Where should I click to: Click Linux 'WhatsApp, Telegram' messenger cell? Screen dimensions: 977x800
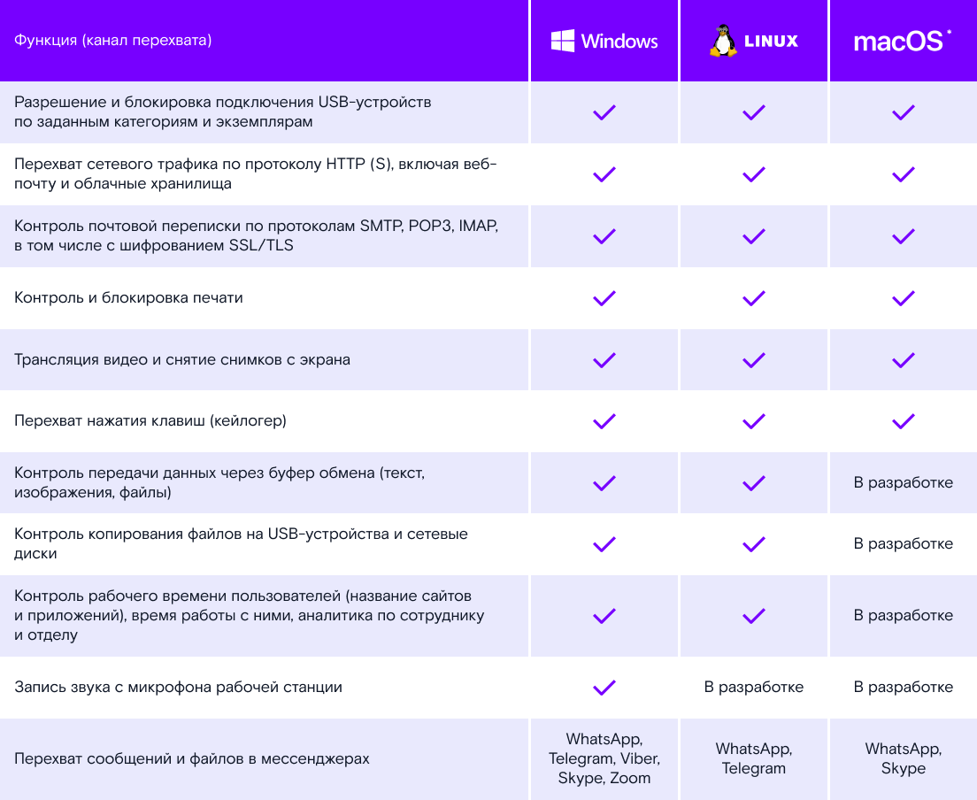pyautogui.click(x=753, y=758)
